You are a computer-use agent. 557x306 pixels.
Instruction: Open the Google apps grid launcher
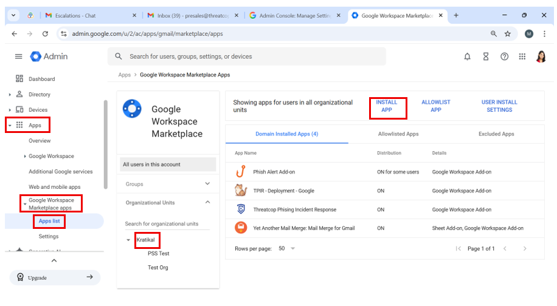coord(522,56)
